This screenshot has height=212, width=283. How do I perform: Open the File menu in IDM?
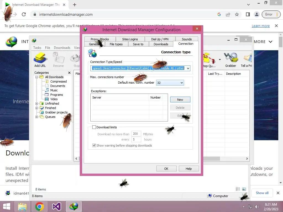tap(48, 47)
